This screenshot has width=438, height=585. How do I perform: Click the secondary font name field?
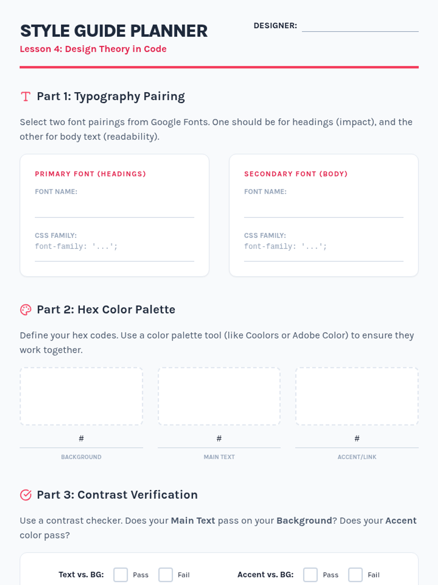323,209
